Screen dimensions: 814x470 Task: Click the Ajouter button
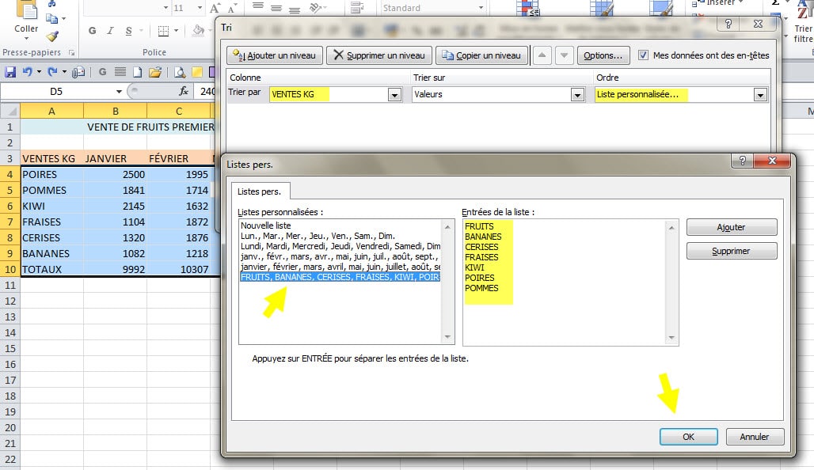coord(731,227)
